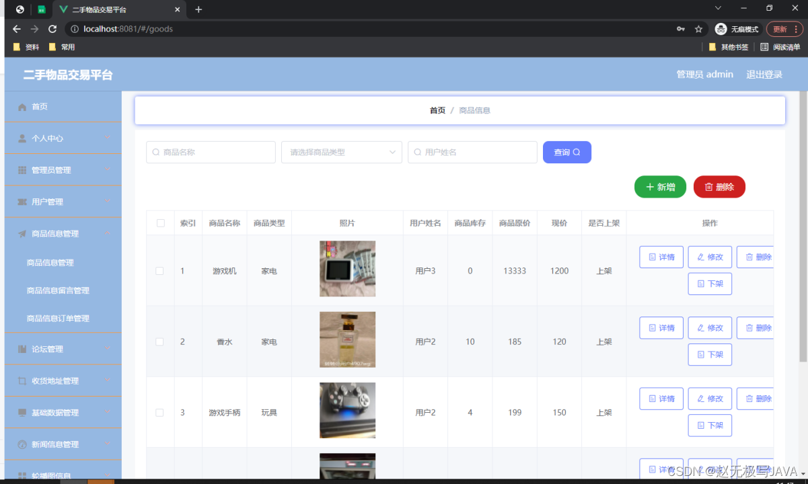Click the green pinned tab icon
This screenshot has width=808, height=484.
click(42, 9)
